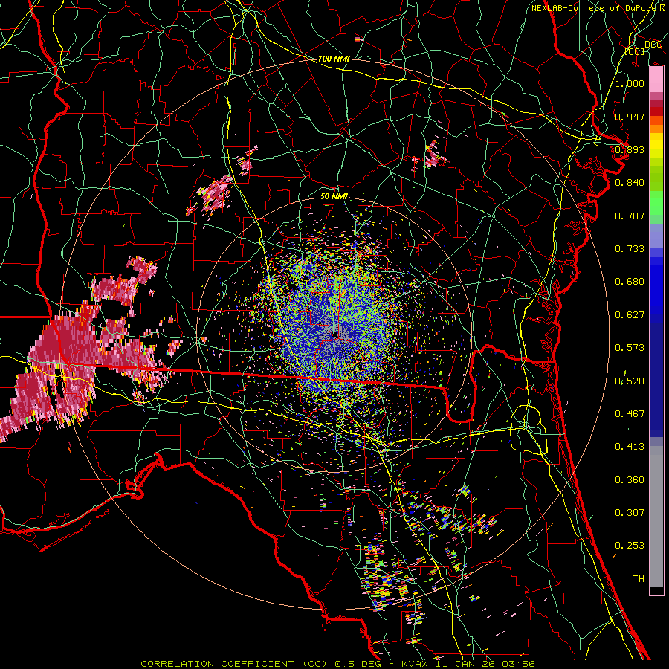
Task: Click the 0.680 legend value
Action: coord(630,282)
